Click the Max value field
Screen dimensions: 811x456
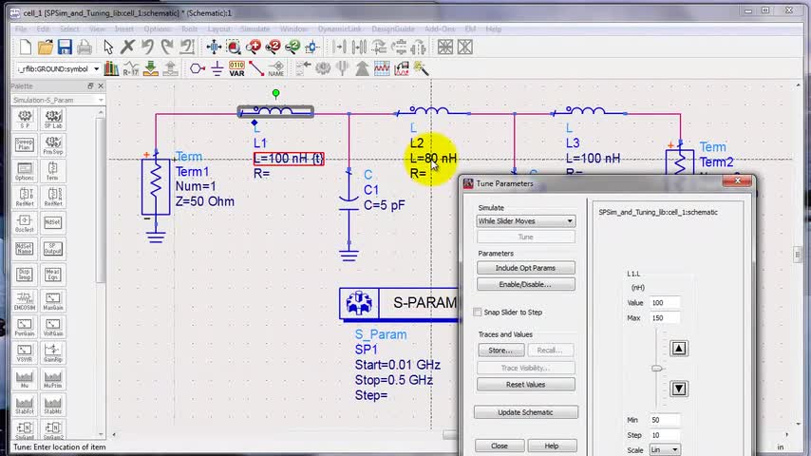[x=665, y=318]
